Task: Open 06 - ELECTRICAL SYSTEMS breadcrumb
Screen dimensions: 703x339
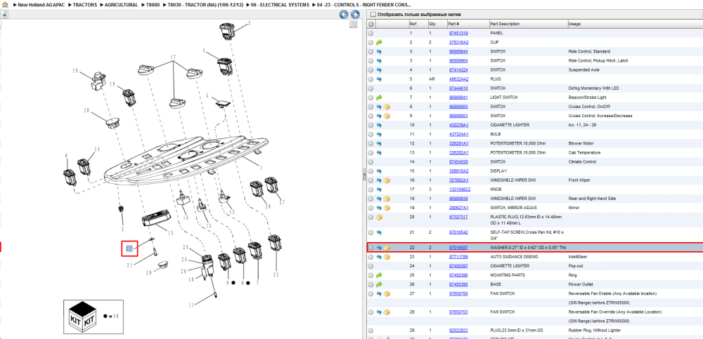Action: coord(279,4)
